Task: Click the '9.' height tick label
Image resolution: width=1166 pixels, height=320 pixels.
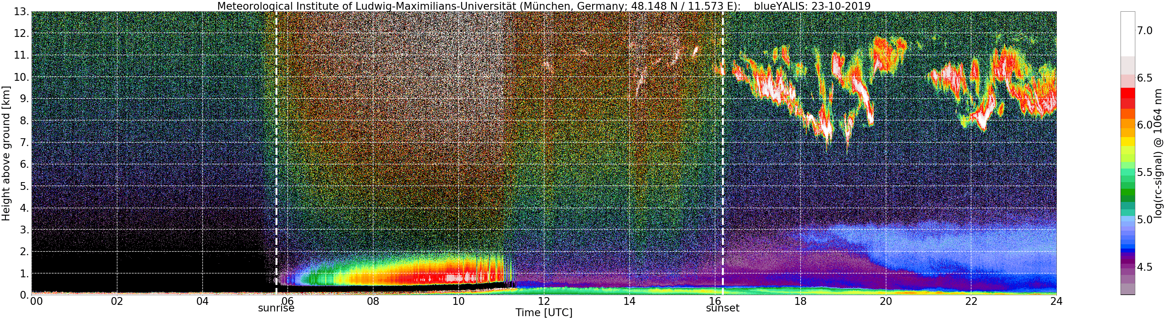Action: tap(24, 99)
